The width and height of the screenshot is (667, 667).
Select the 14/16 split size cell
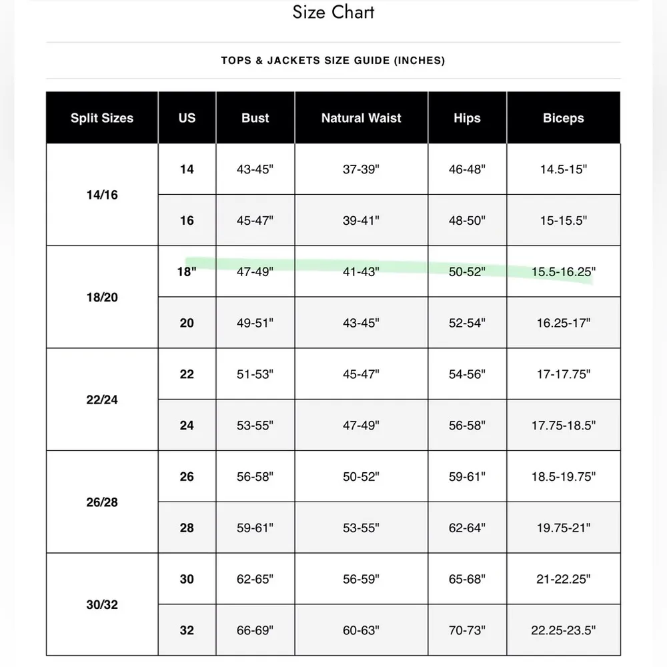click(102, 195)
